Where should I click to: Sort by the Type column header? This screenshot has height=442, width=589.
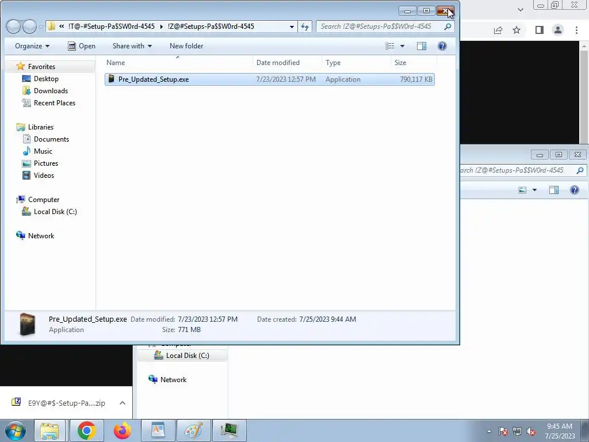[x=356, y=62]
